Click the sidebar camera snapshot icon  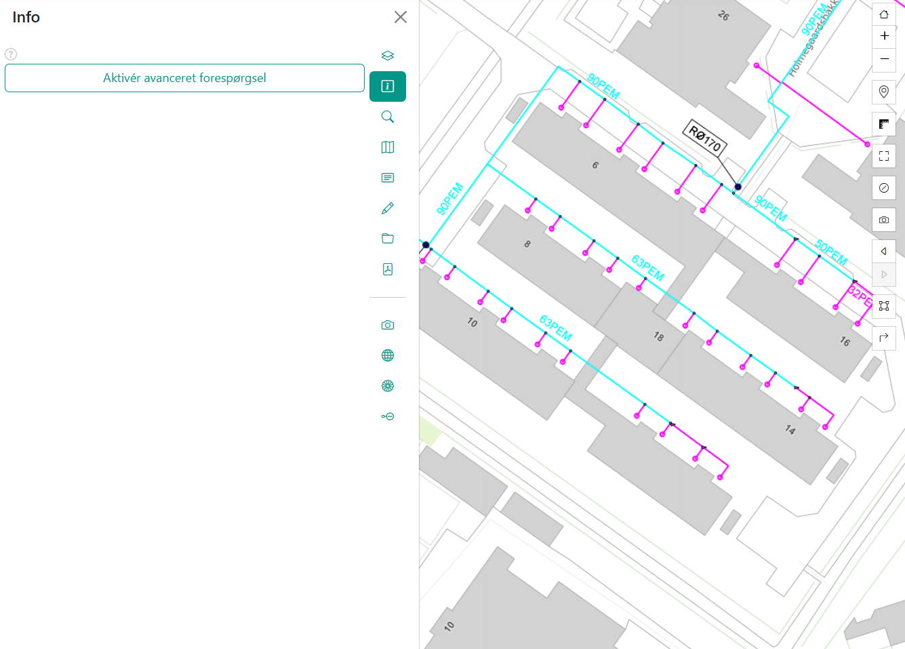388,326
